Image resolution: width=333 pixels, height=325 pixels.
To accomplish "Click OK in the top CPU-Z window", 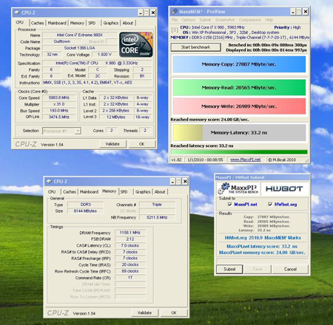I will click(142, 144).
